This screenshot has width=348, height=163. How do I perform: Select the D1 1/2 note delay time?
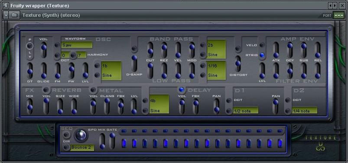click(x=246, y=111)
